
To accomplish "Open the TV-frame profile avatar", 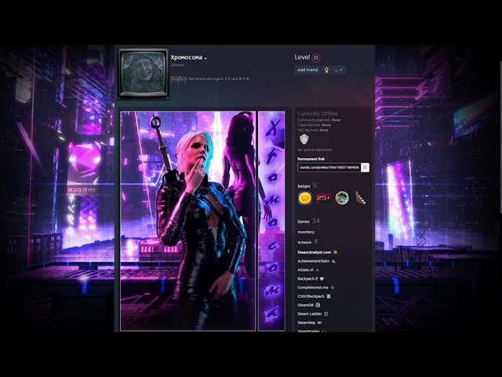I will [x=143, y=73].
